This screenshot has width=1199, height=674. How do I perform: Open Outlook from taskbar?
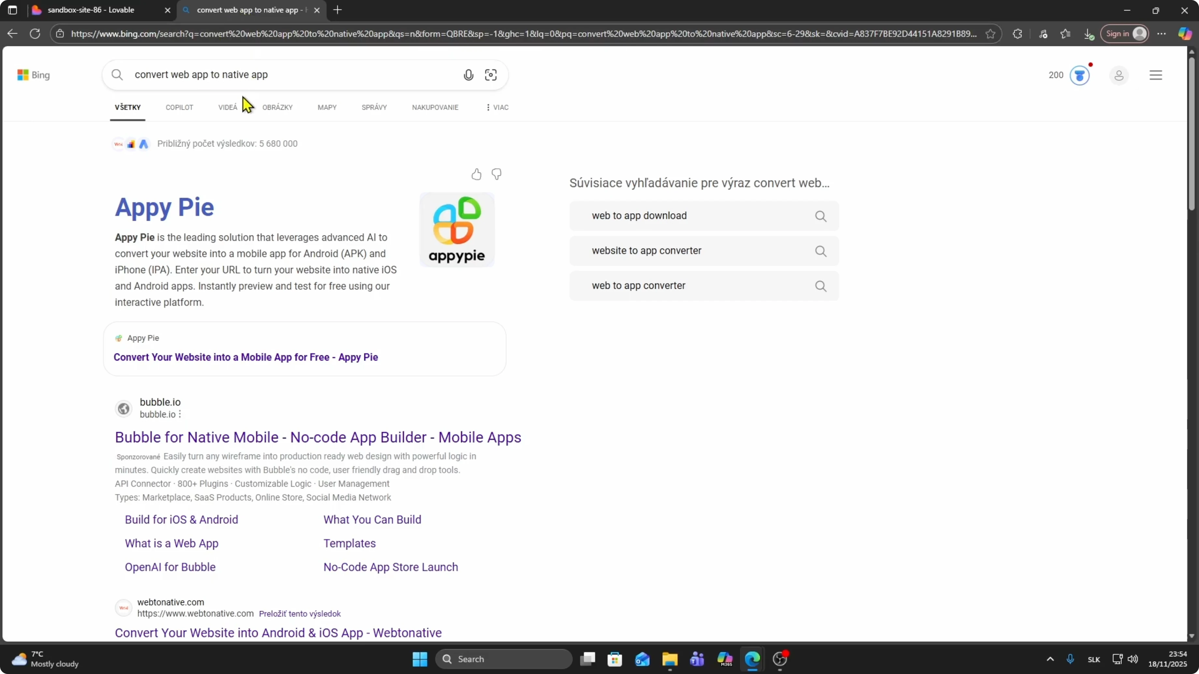642,659
